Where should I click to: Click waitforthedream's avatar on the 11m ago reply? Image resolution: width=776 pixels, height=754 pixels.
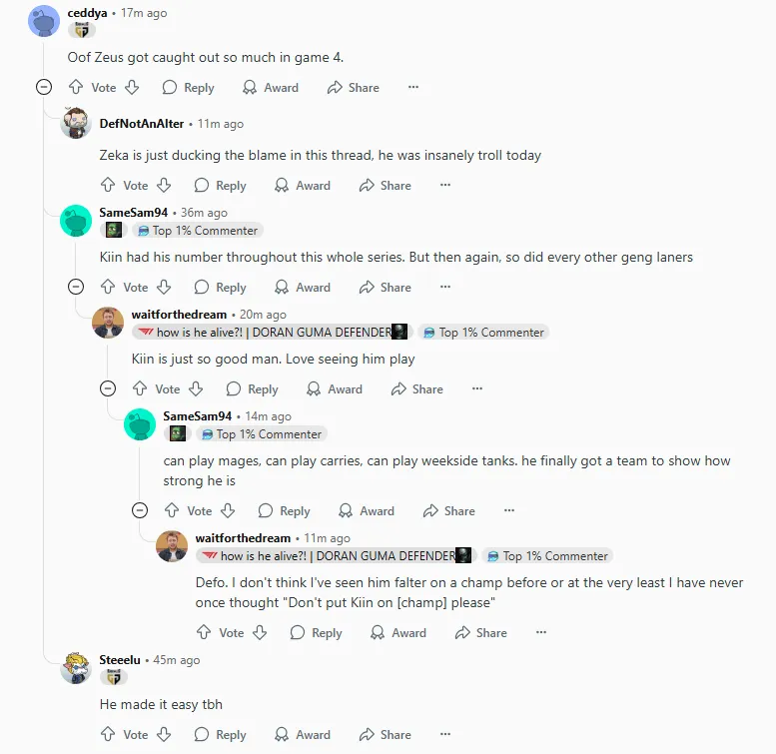172,546
